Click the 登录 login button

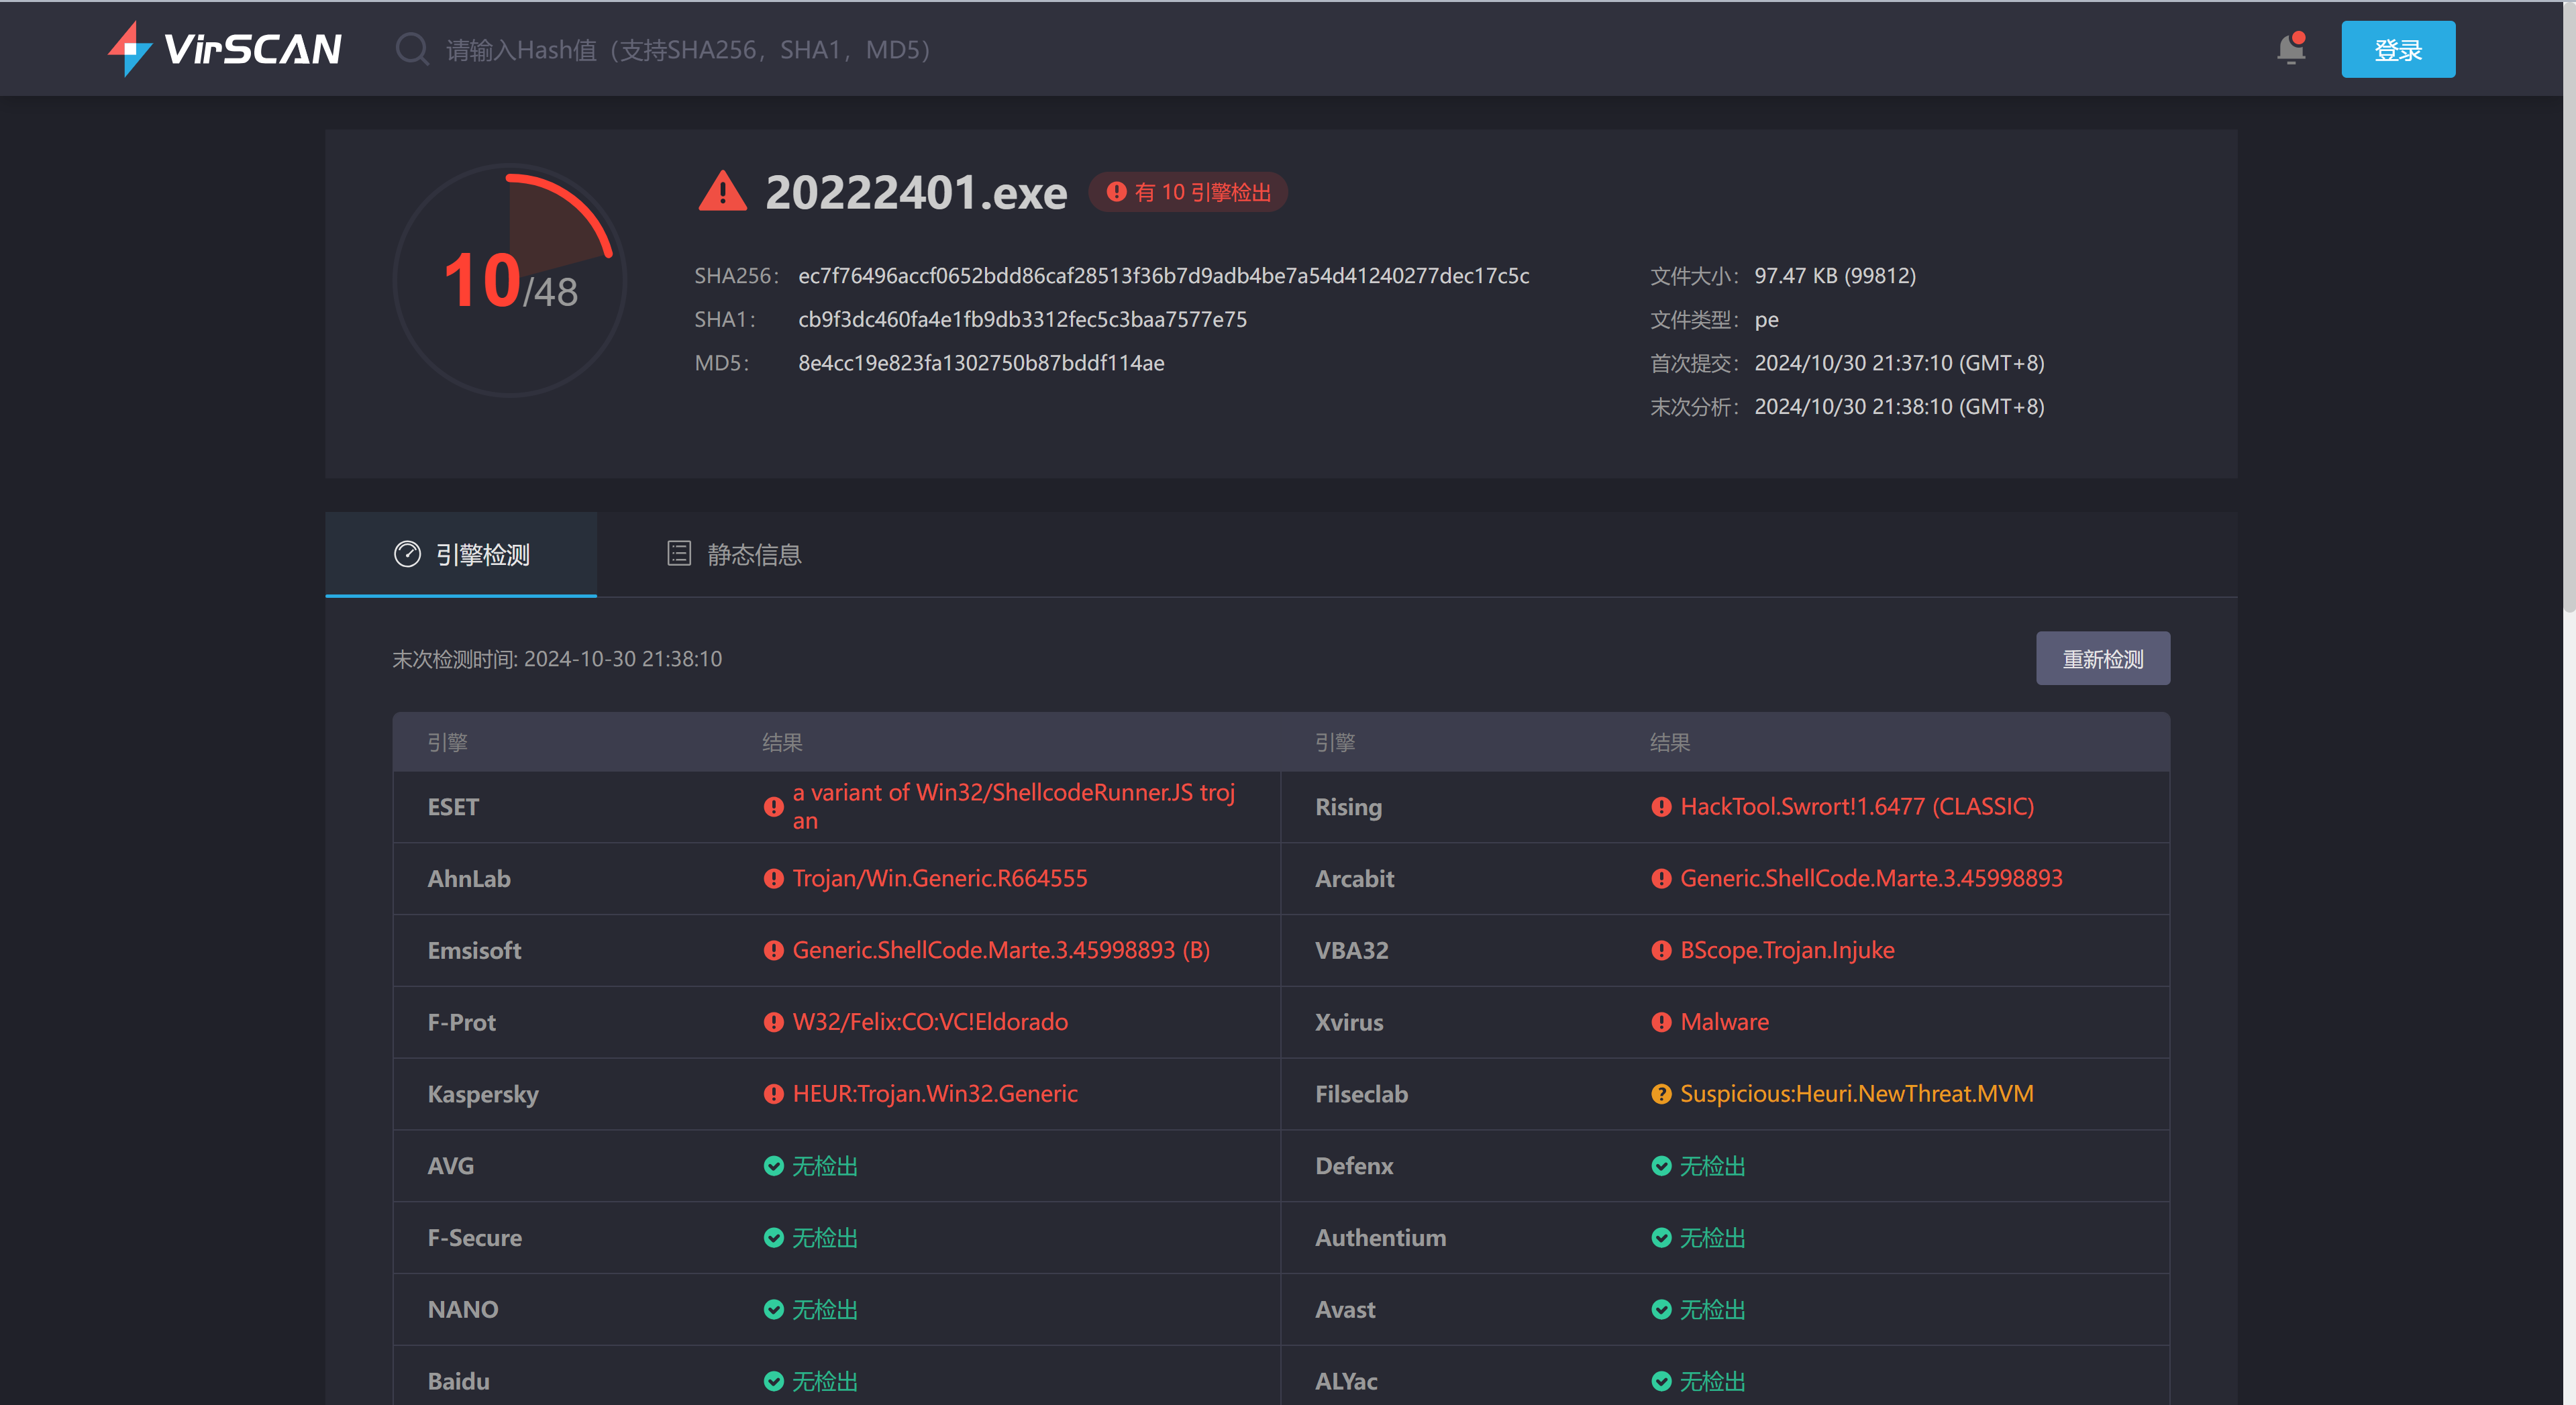point(2398,49)
